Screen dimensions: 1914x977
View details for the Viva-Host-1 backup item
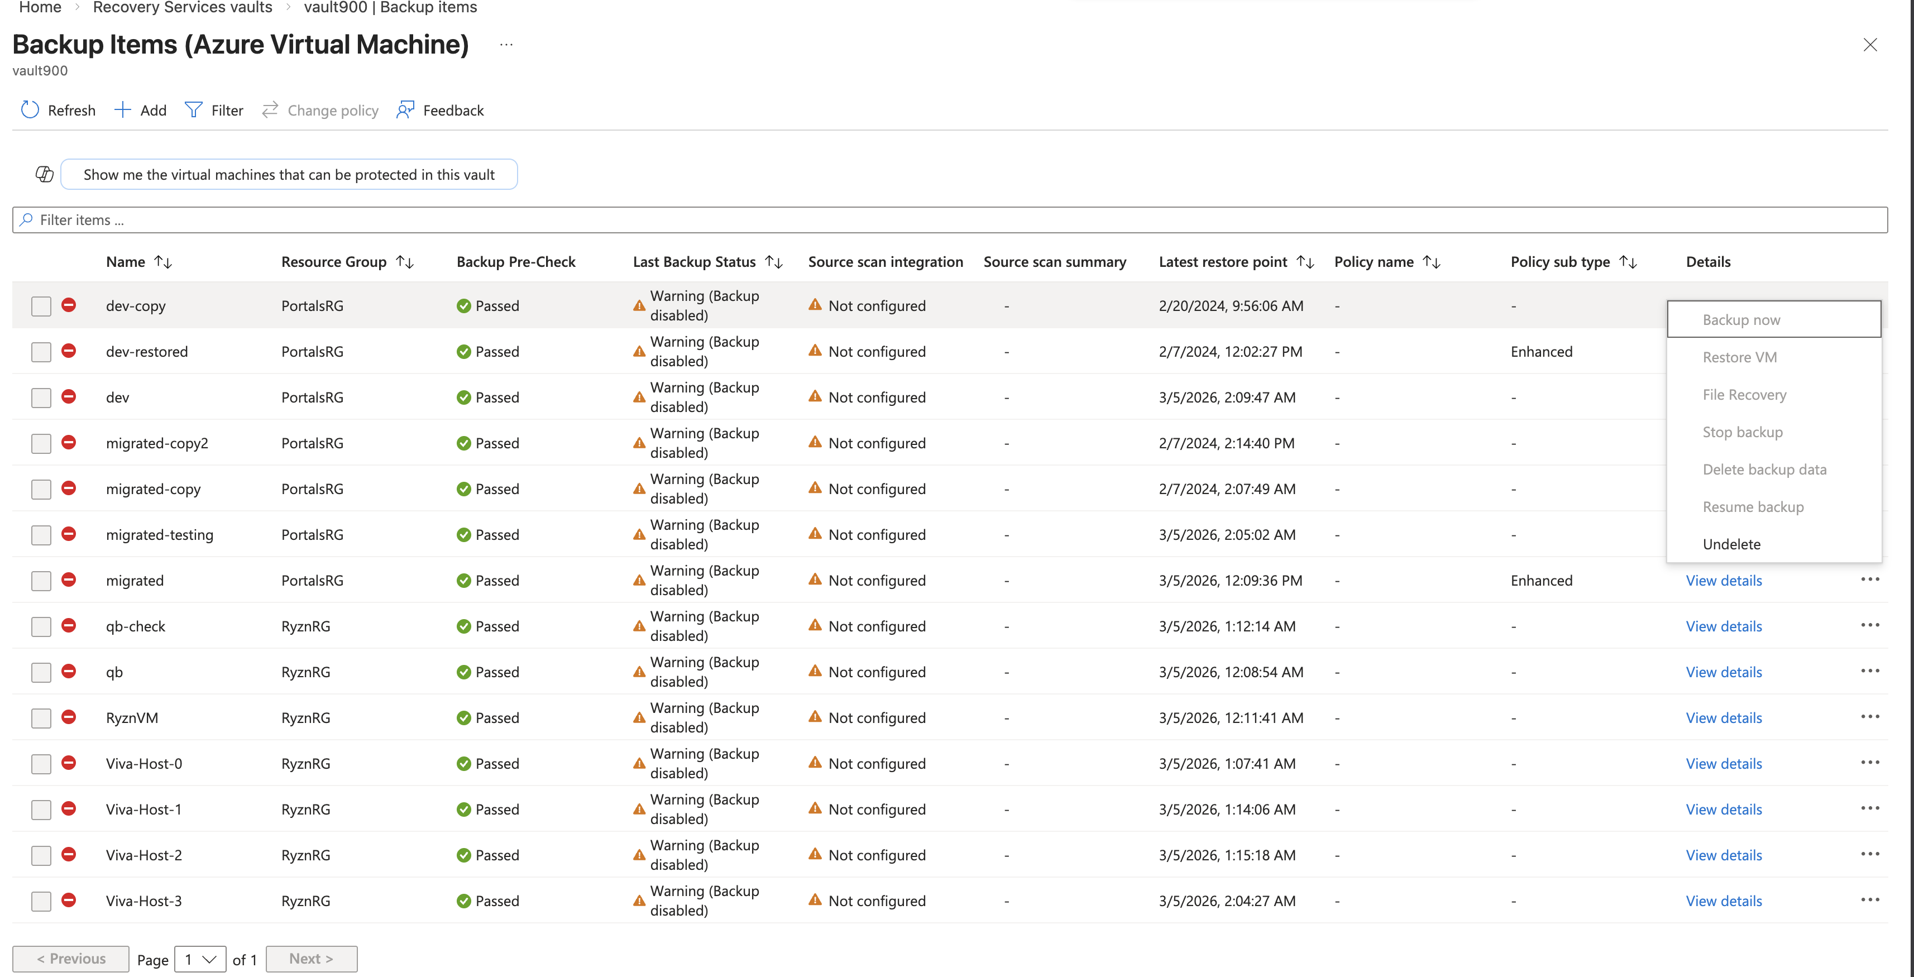point(1725,809)
